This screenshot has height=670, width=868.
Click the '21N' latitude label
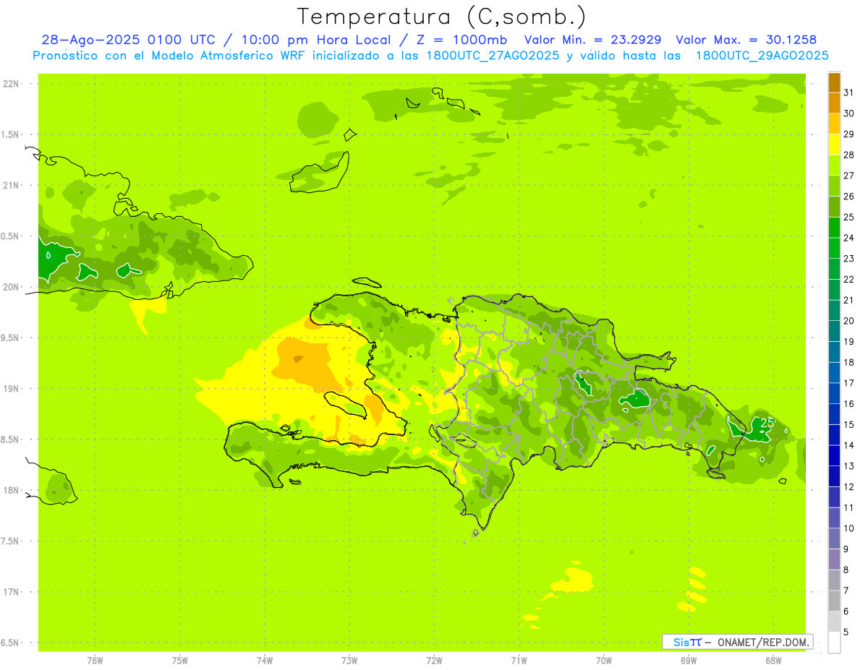coord(11,186)
